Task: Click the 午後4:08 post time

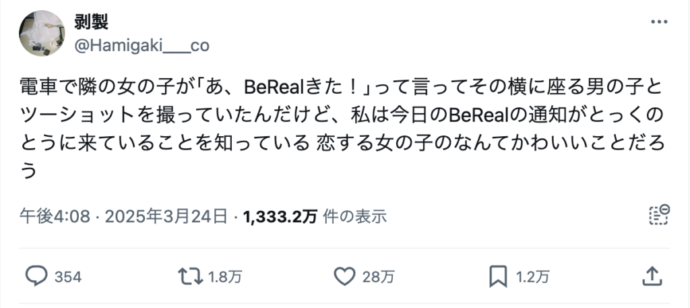Action: [x=46, y=216]
